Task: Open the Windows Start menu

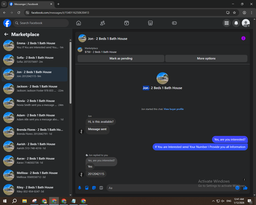Action: coord(5,201)
